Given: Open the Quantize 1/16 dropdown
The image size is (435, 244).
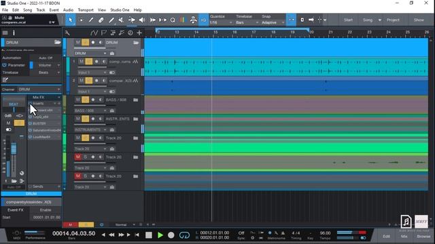Looking at the screenshot, I should point(221,22).
